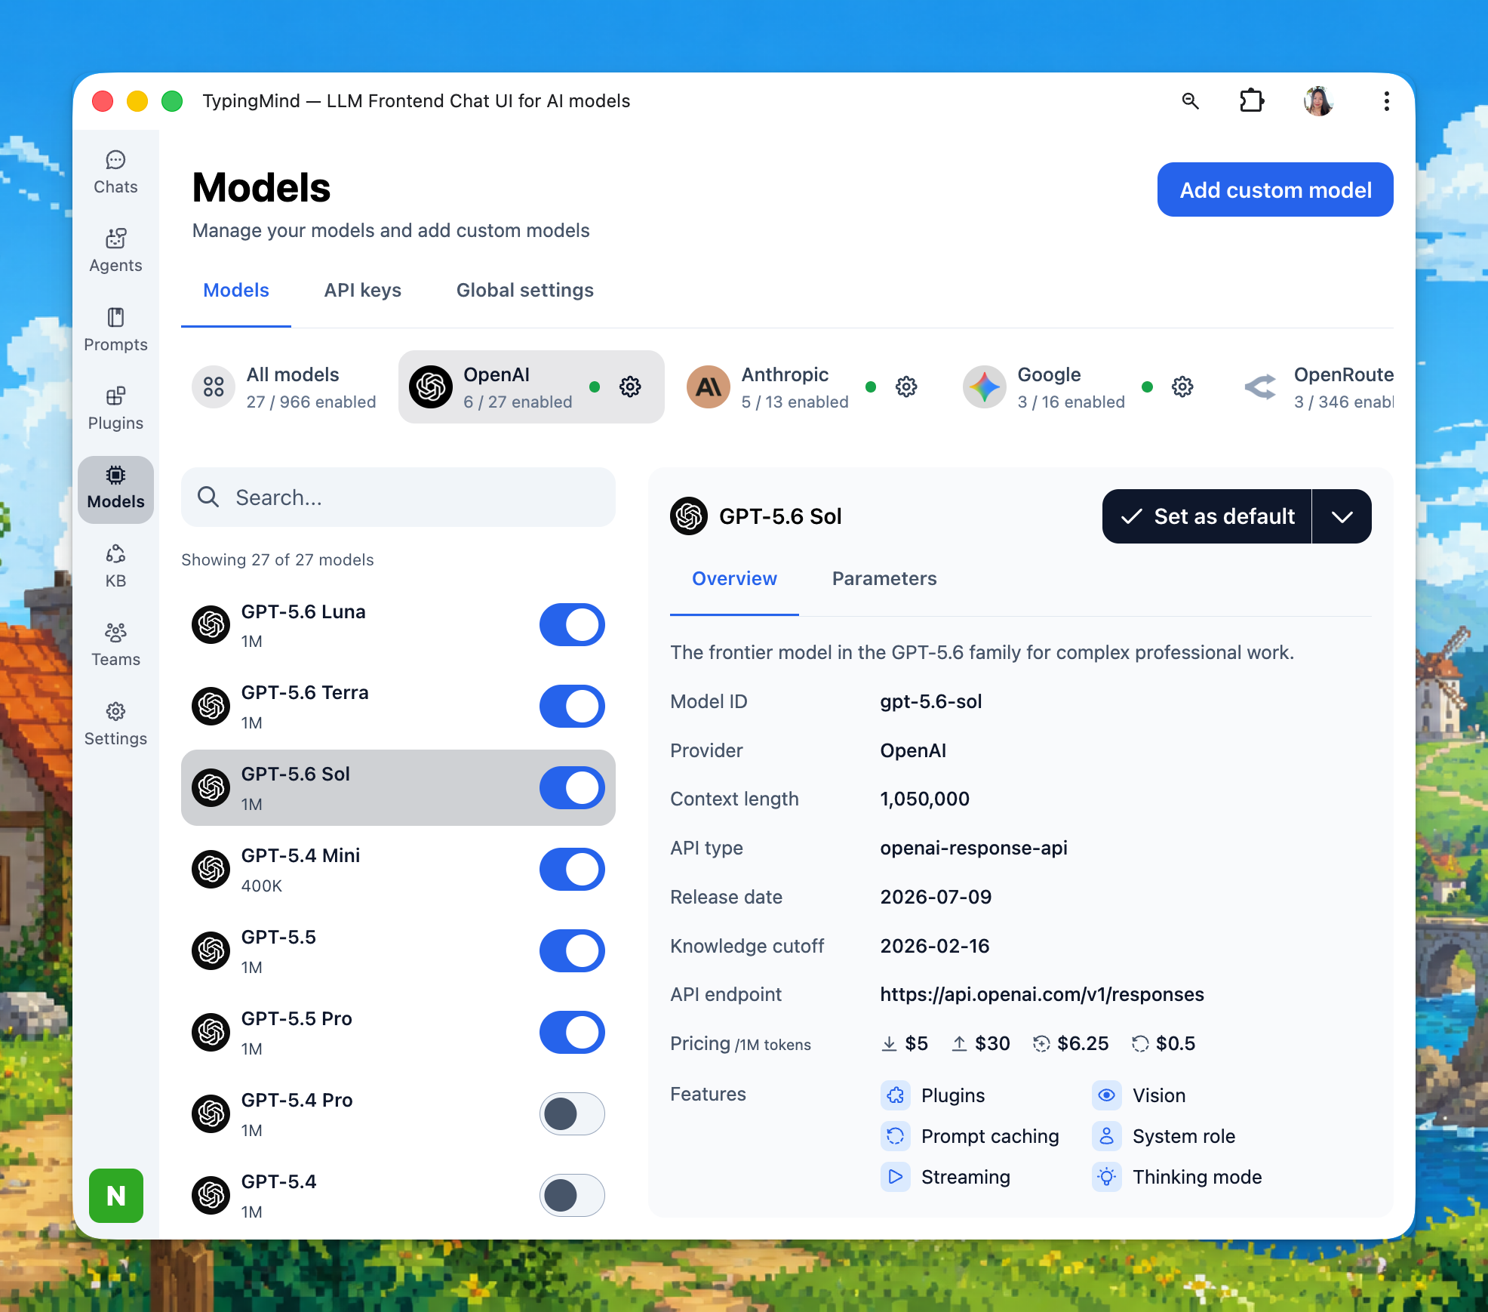
Task: Click the Anthropic provider logo
Action: pyautogui.click(x=708, y=387)
